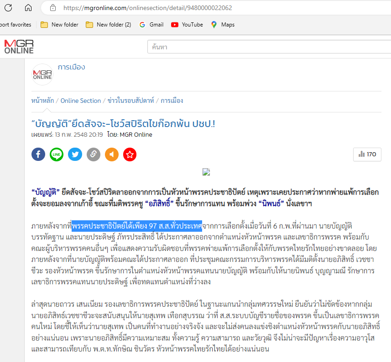Open the New folder bookmark
Viewport: 391px width, 362px height.
[59, 25]
